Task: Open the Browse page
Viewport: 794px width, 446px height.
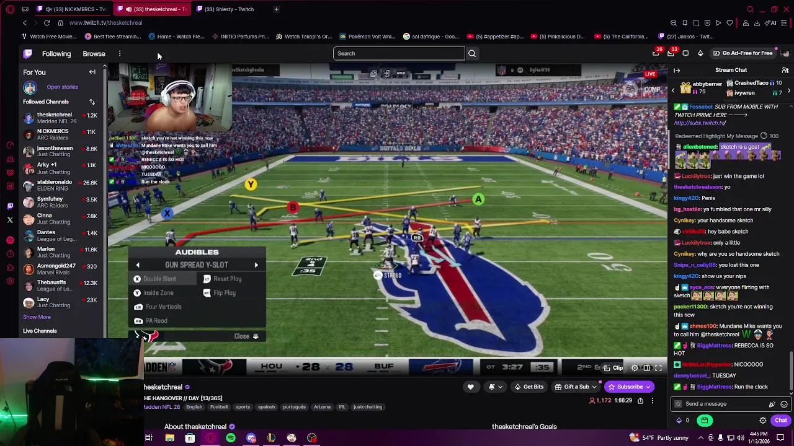Action: [x=94, y=54]
